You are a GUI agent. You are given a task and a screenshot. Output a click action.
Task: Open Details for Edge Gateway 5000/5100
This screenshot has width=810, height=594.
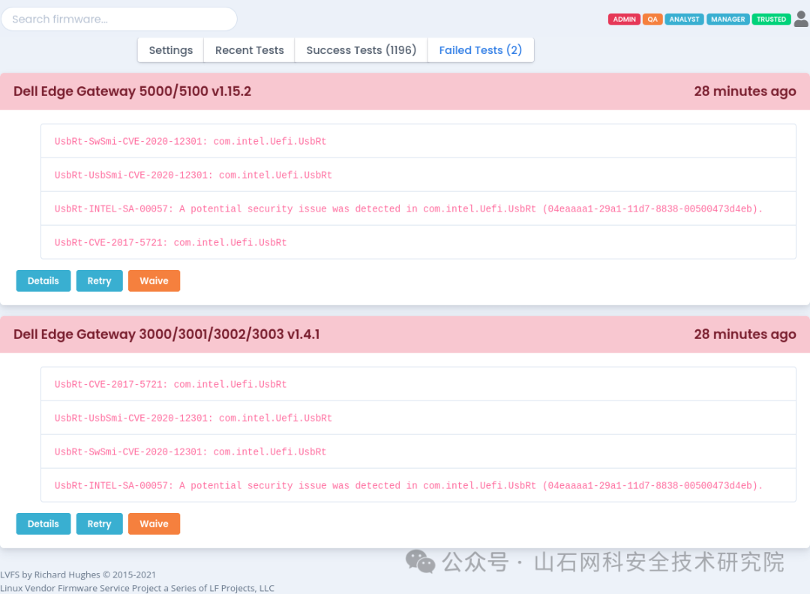43,281
